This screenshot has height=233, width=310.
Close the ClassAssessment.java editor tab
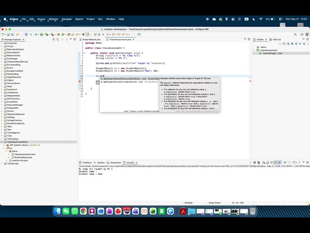(x=134, y=40)
